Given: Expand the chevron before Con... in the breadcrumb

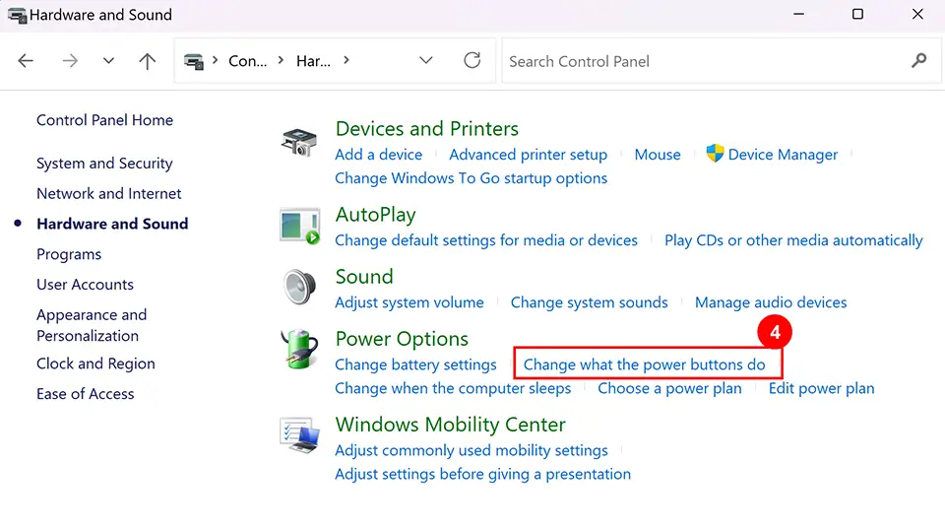Looking at the screenshot, I should 216,60.
